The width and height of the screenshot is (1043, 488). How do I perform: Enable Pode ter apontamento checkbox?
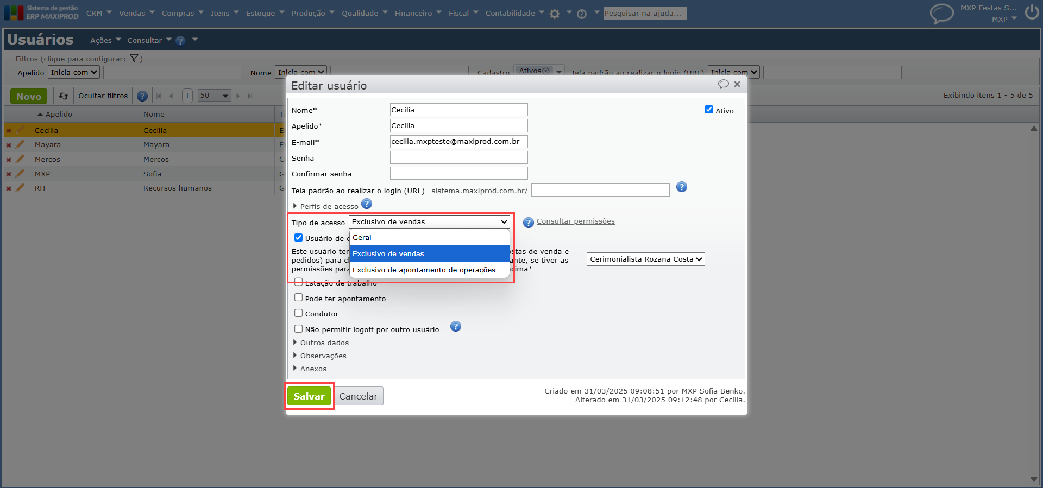[298, 297]
